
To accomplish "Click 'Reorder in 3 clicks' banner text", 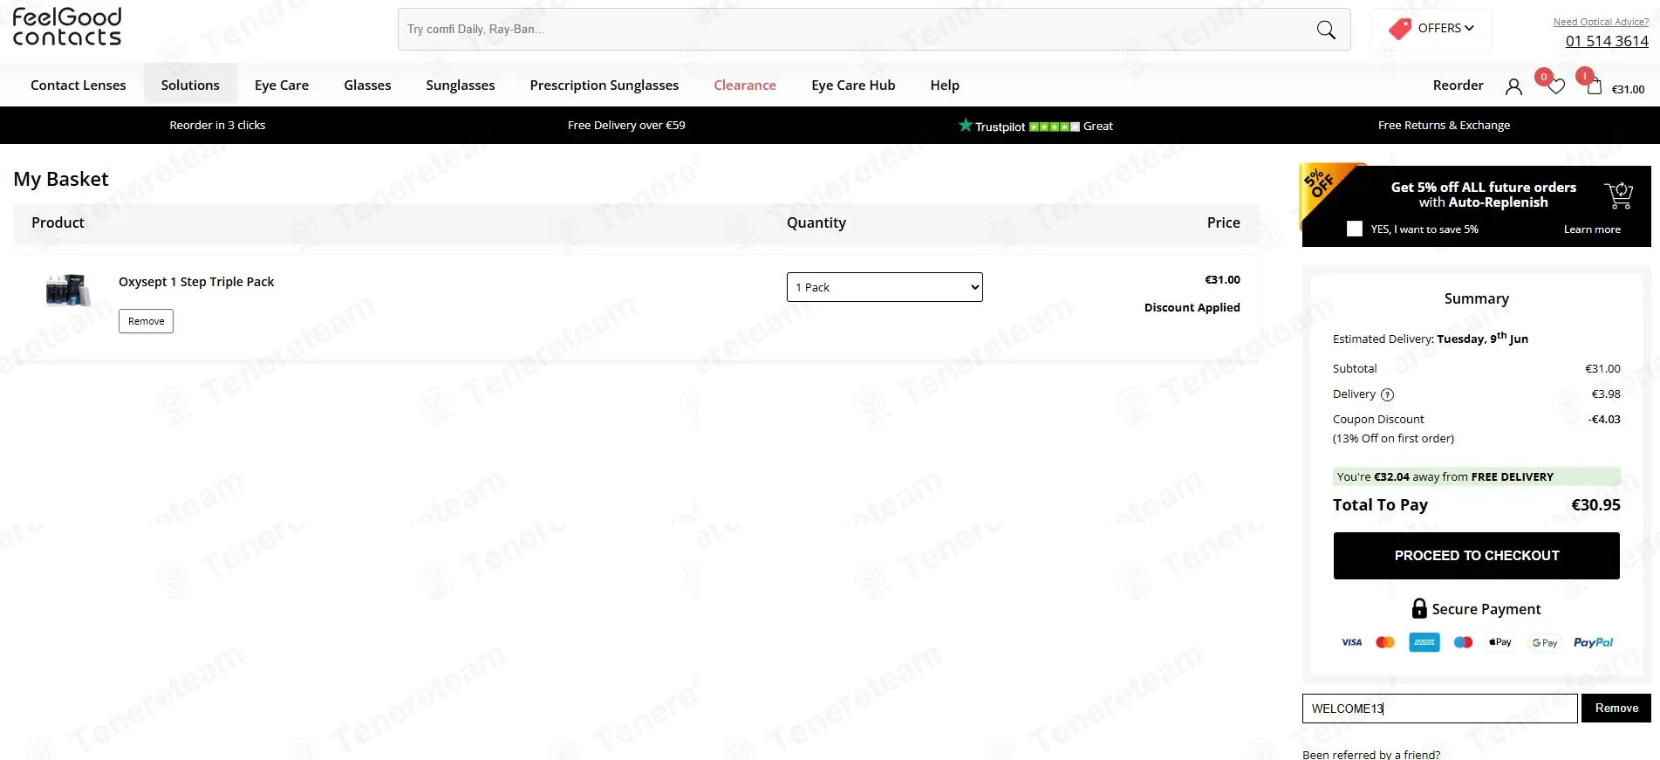I will 217,125.
